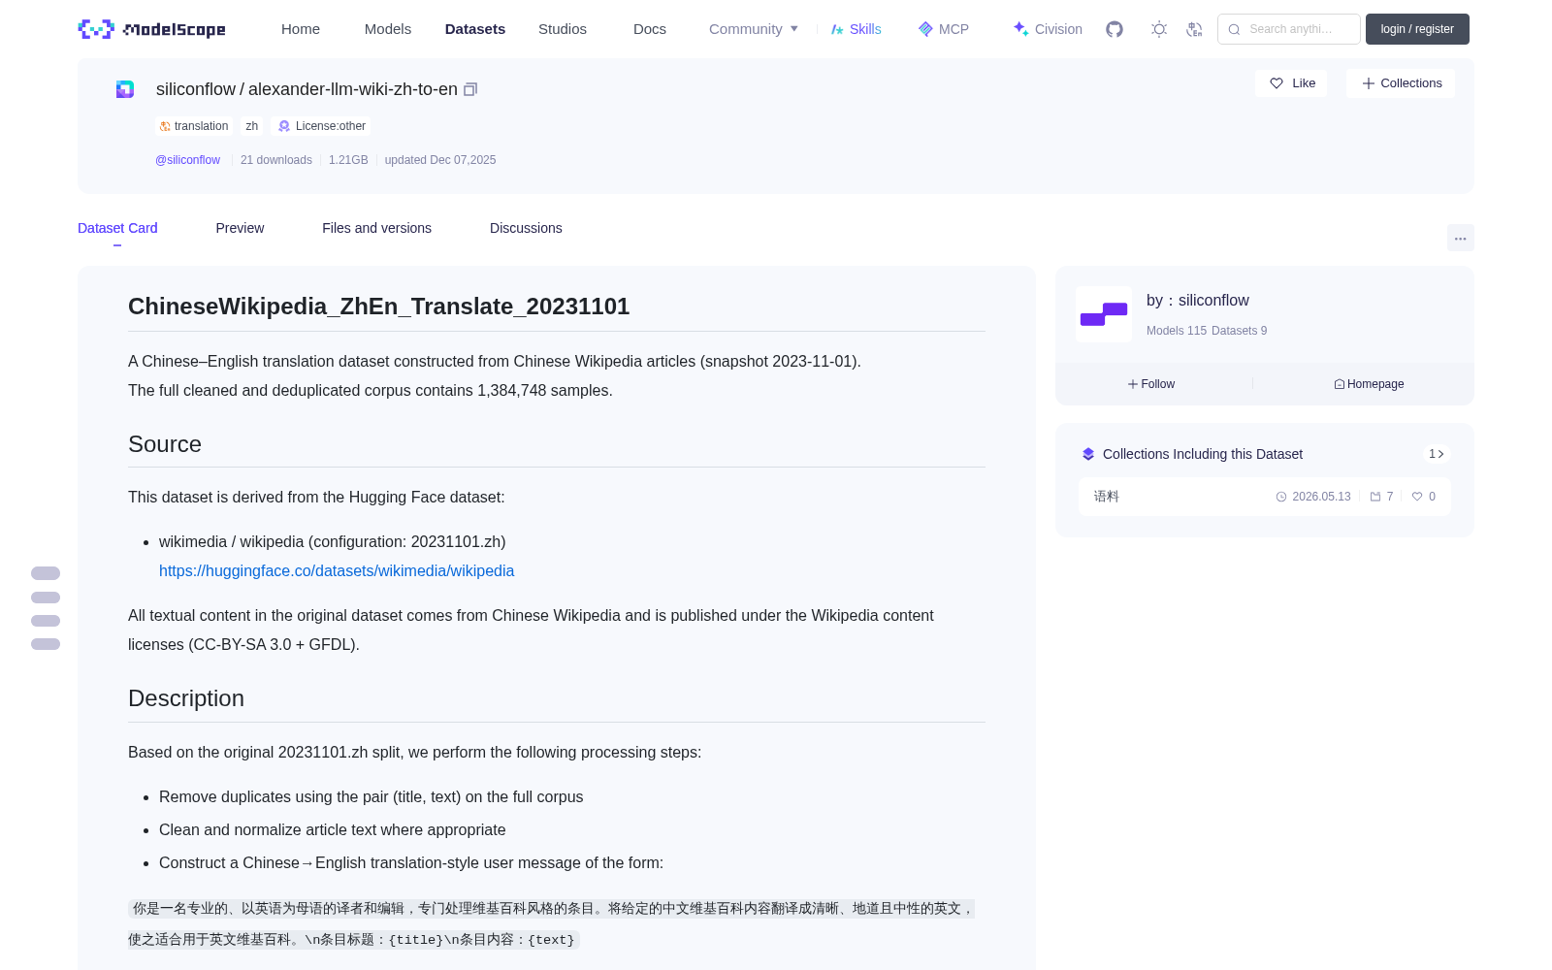Click the Skills sparkle icon

837,29
